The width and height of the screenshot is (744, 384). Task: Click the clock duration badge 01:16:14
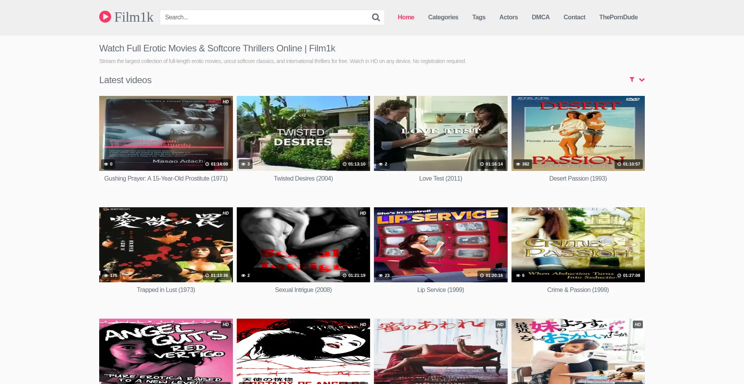491,164
